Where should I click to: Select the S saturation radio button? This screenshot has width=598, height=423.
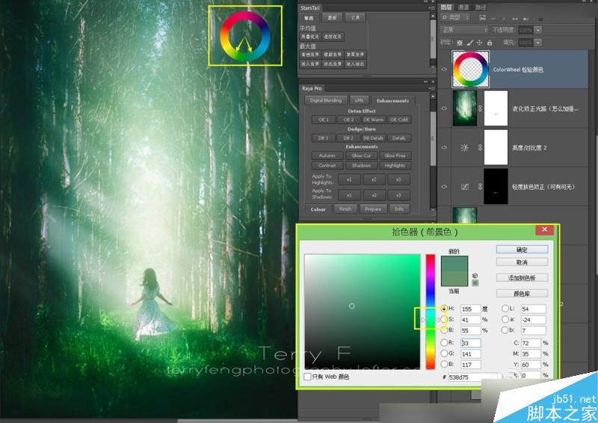coord(444,320)
